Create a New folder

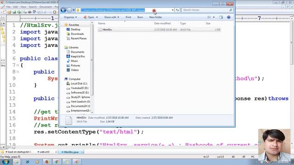pyautogui.click(x=155, y=17)
